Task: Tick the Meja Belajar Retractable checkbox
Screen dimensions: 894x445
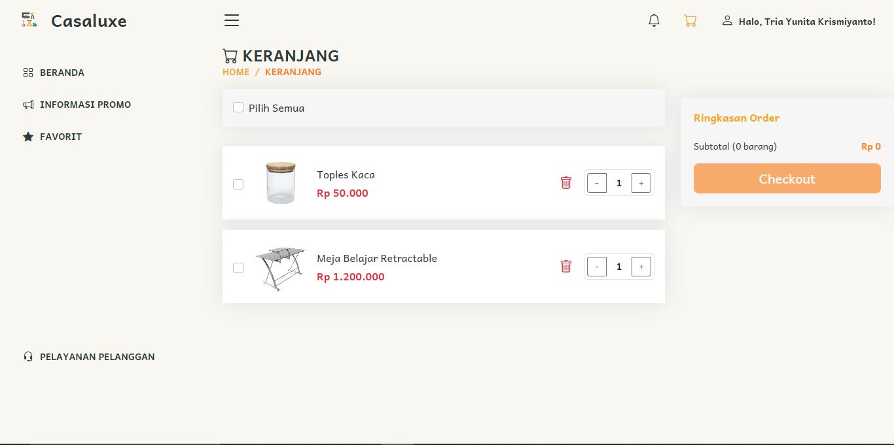Action: pos(238,268)
